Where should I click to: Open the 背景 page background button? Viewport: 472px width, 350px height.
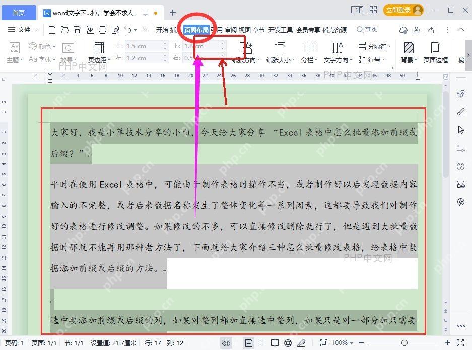coord(409,53)
